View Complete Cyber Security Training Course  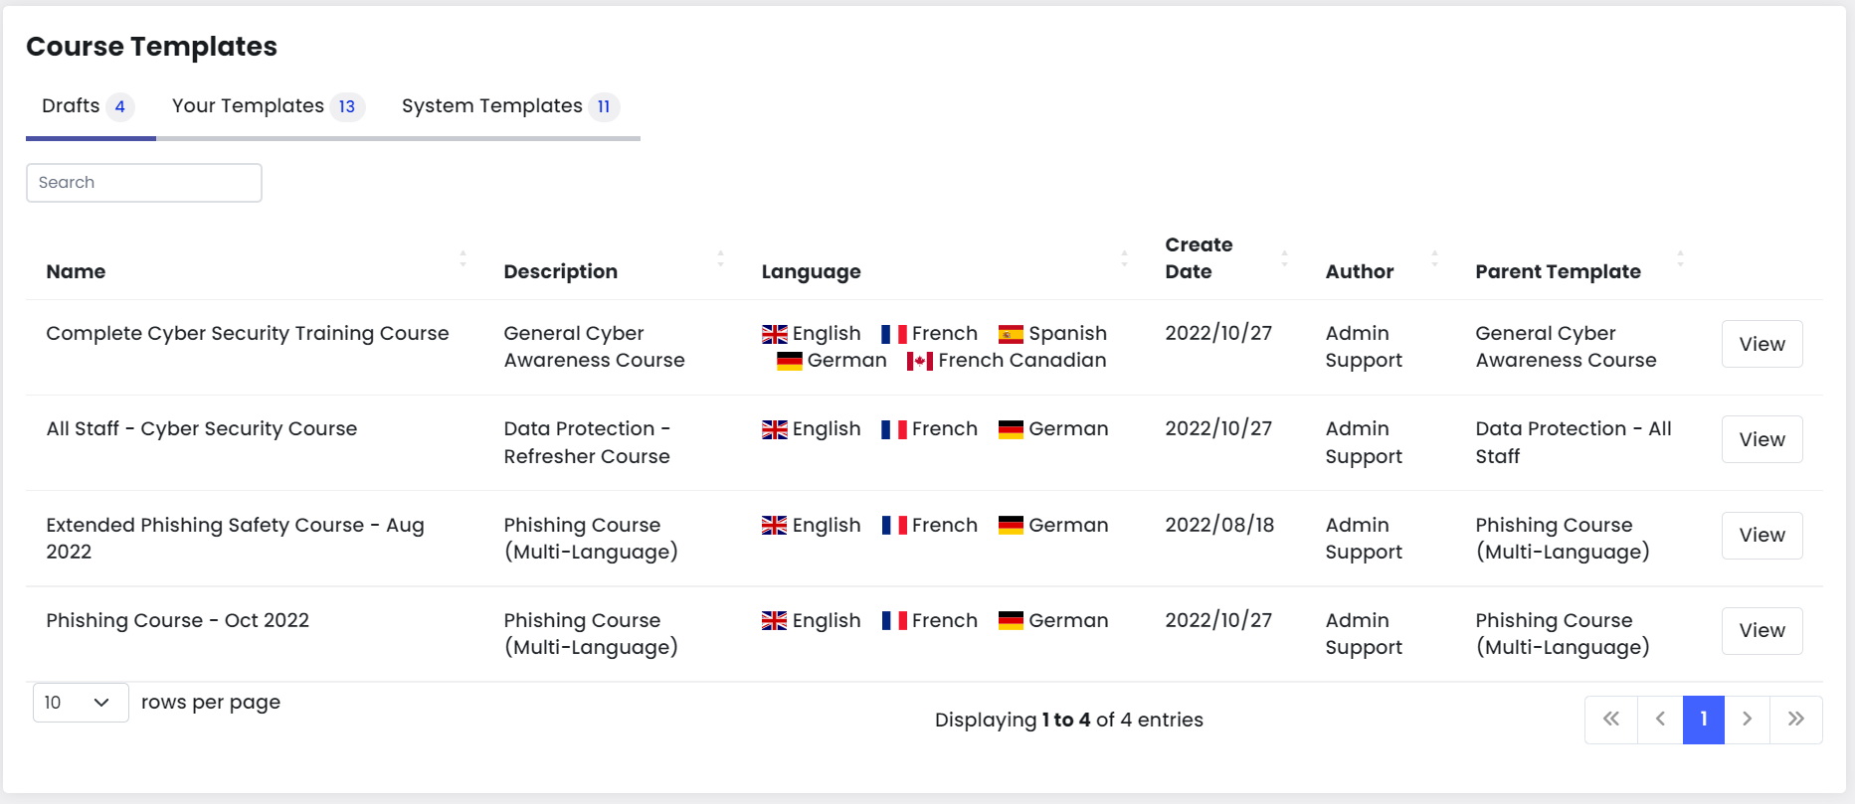[x=1762, y=344]
